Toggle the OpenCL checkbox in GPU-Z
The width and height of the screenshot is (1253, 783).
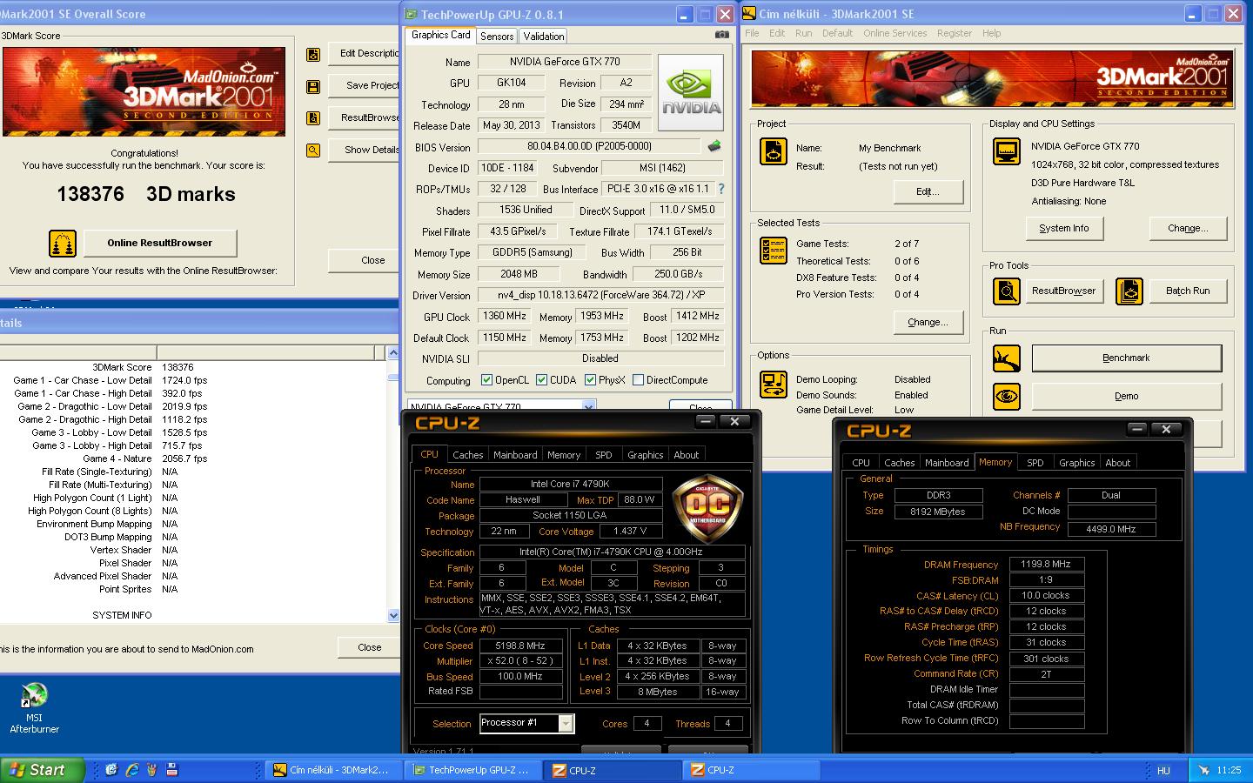tap(486, 380)
